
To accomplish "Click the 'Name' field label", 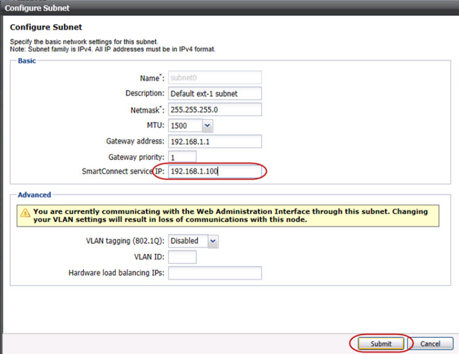I will (x=152, y=78).
